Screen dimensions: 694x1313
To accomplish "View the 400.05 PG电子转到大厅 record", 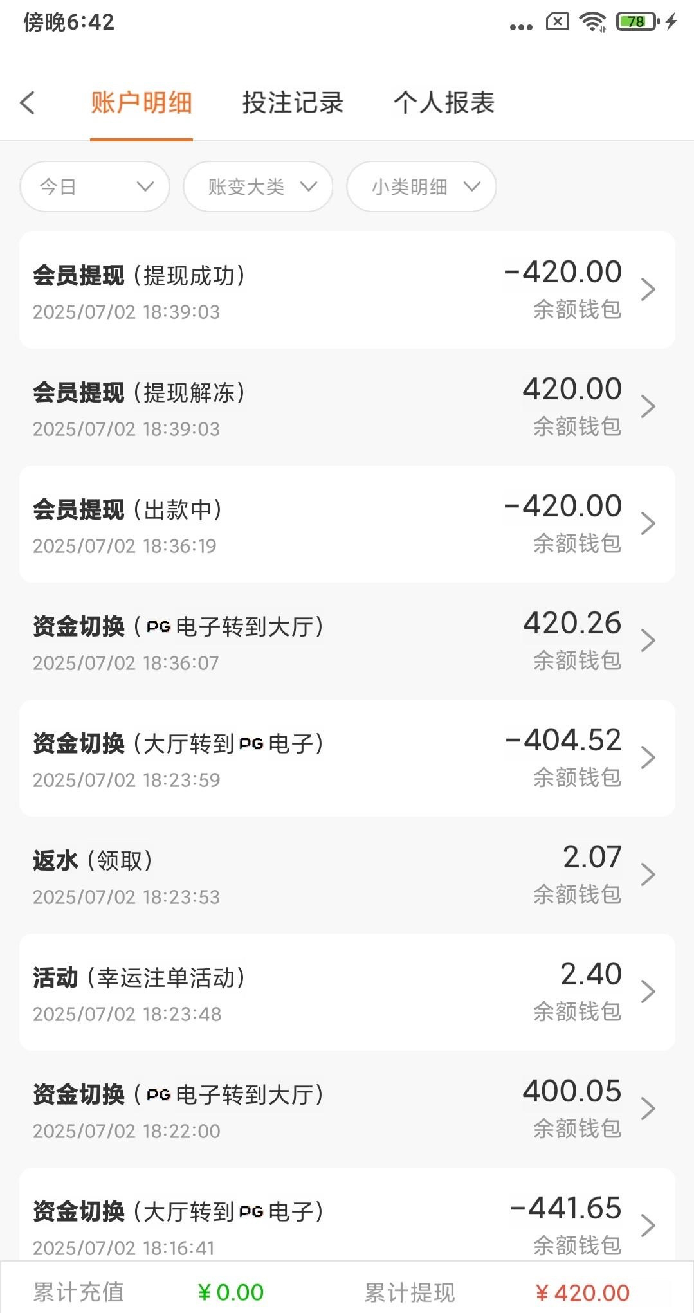I will pyautogui.click(x=347, y=1109).
